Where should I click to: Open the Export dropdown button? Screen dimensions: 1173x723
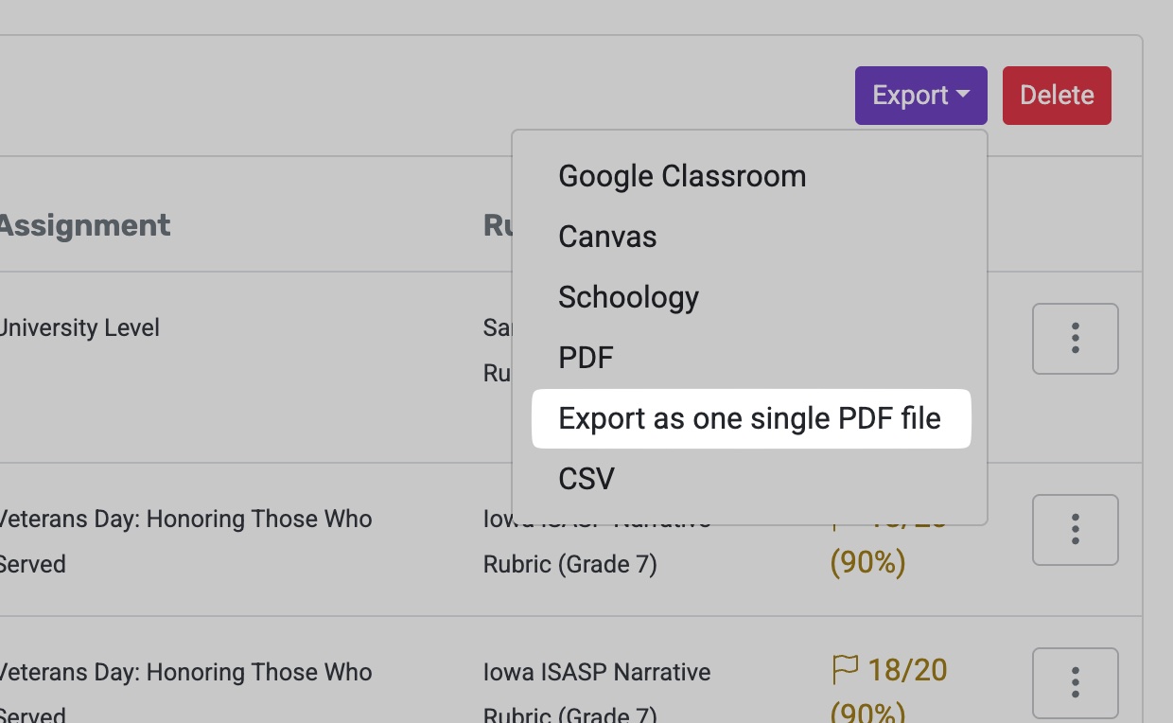pos(920,96)
